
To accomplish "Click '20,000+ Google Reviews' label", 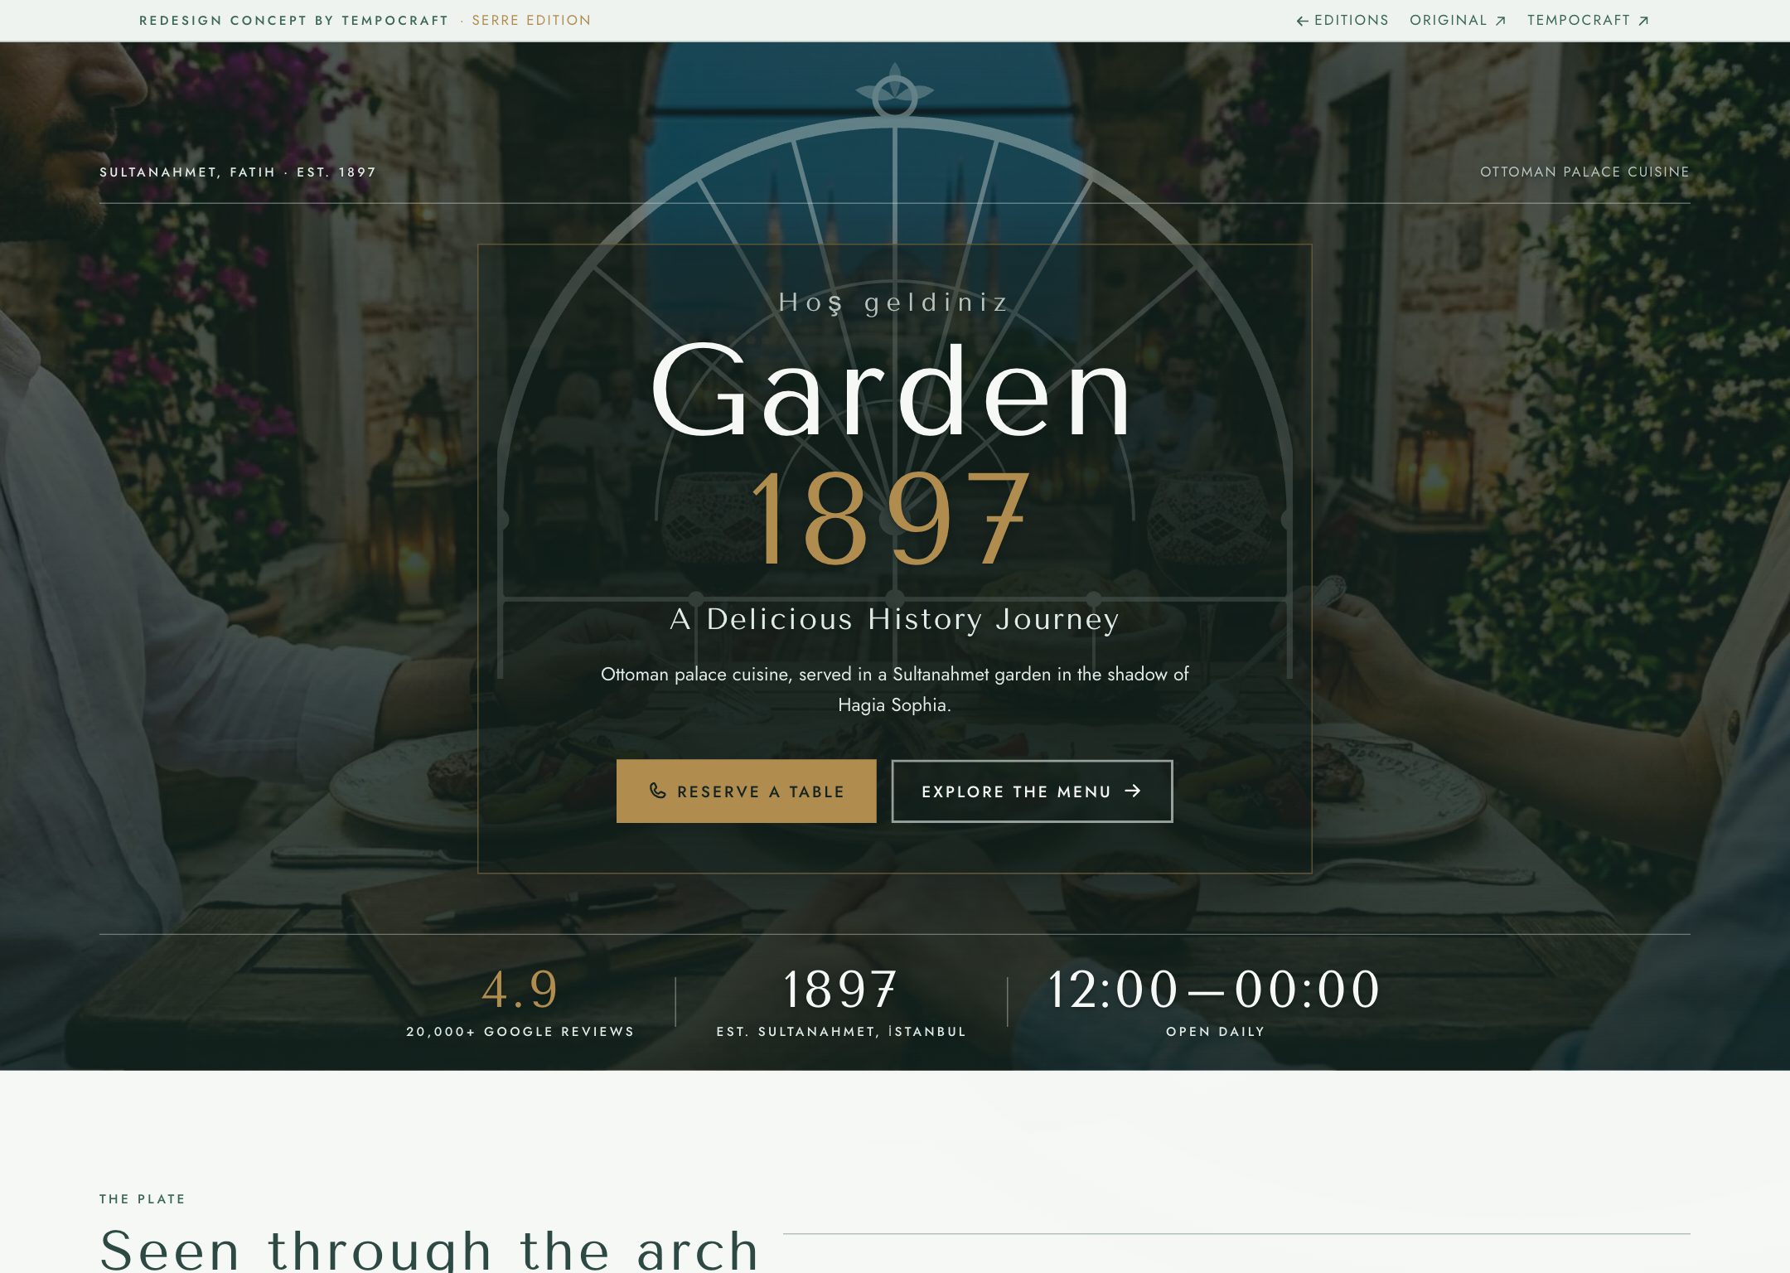I will pos(520,1031).
